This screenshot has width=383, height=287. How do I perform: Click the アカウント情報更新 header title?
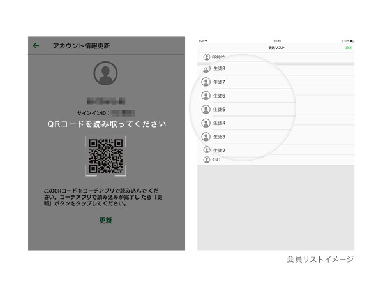coord(80,46)
